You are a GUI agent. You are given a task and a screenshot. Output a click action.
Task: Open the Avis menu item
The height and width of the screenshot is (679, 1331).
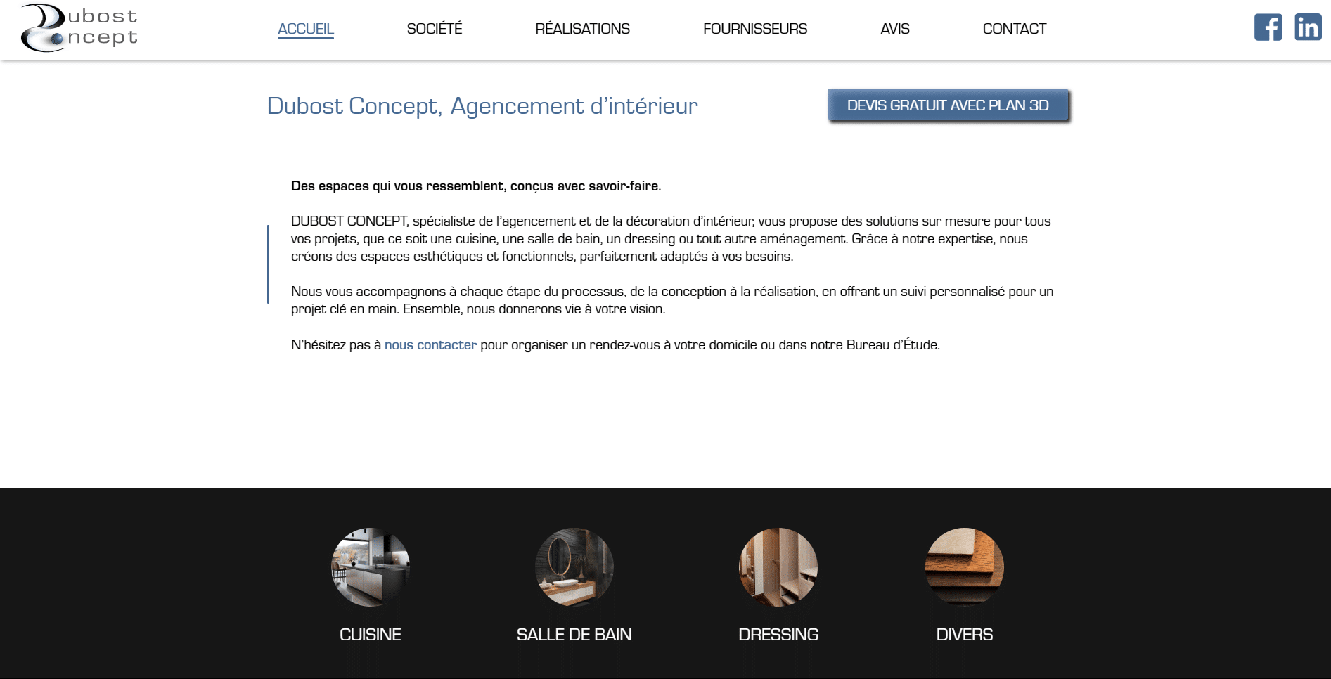[895, 29]
